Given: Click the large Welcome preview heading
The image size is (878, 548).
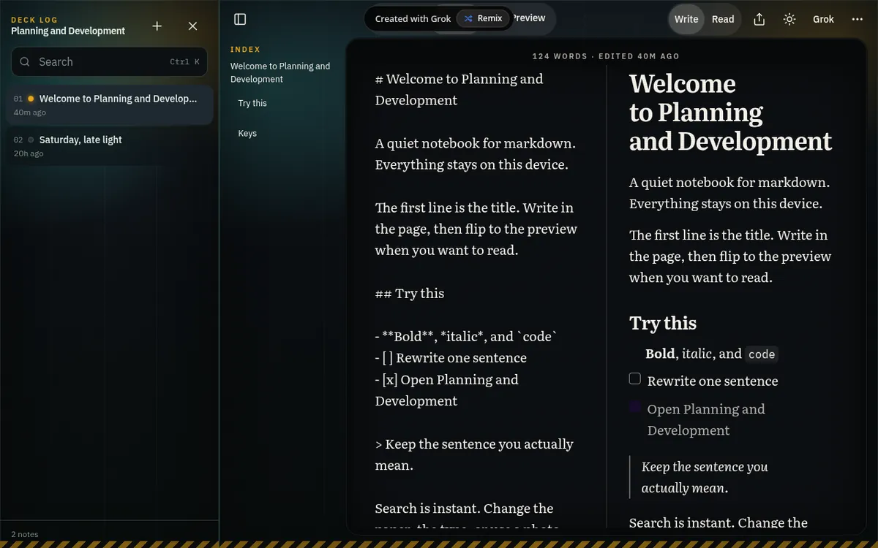Looking at the screenshot, I should (x=731, y=113).
